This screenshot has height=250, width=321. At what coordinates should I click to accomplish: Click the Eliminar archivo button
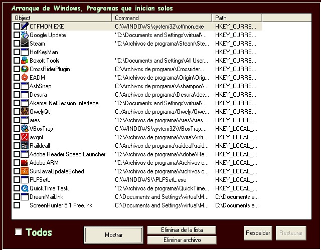pyautogui.click(x=182, y=240)
